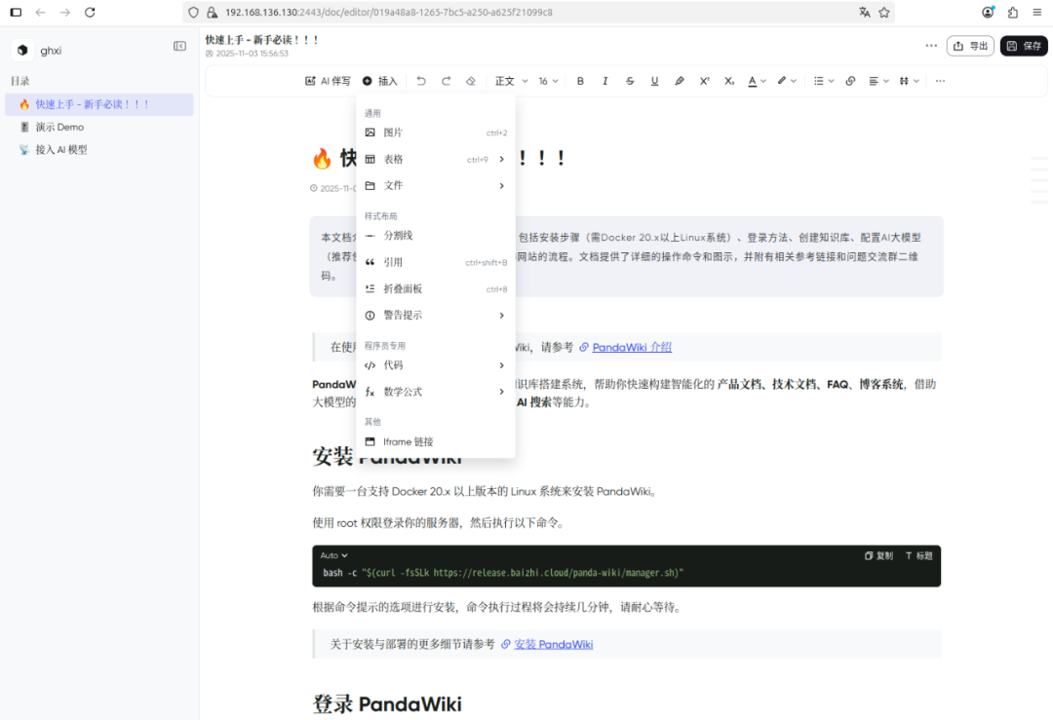
Task: Follow the 安装 PandaWiki link
Action: tap(554, 644)
